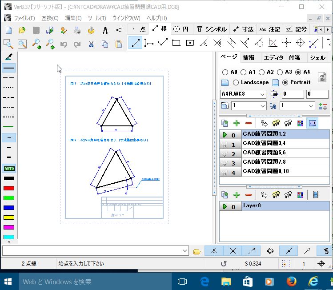
Task: Select A2 paper size
Action: pos(261,72)
